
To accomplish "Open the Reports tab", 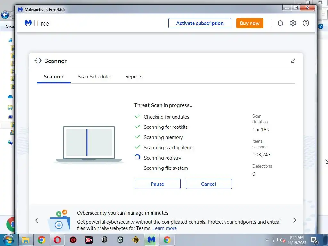I will point(134,77).
